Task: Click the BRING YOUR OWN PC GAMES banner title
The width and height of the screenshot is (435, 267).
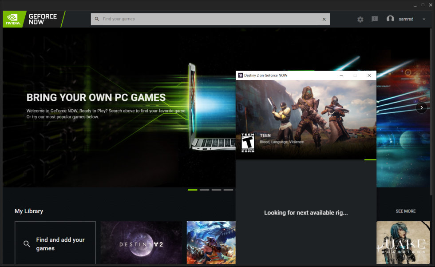Action: point(96,98)
